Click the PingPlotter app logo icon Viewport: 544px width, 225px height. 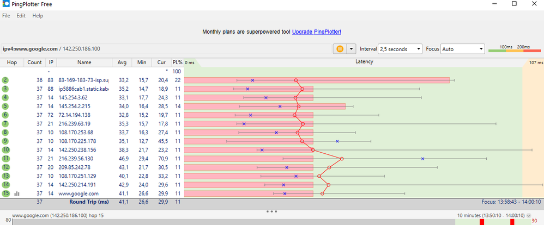pyautogui.click(x=5, y=4)
